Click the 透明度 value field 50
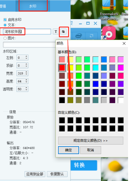129x181 pixels. [21, 89]
